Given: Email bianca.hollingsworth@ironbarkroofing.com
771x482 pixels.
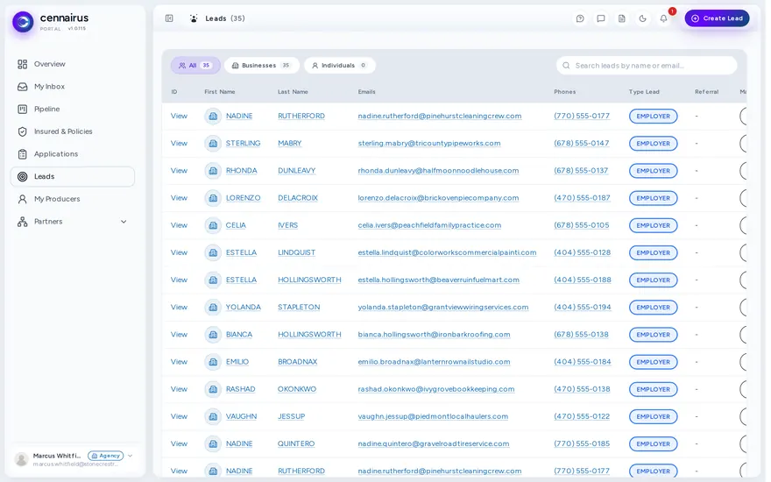Looking at the screenshot, I should 434,335.
